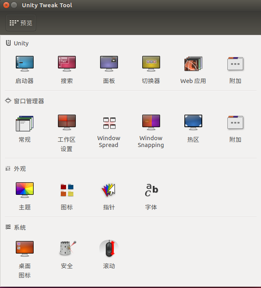Open the 主题 (Theme) color wheel icon
This screenshot has height=288, width=261.
25,190
